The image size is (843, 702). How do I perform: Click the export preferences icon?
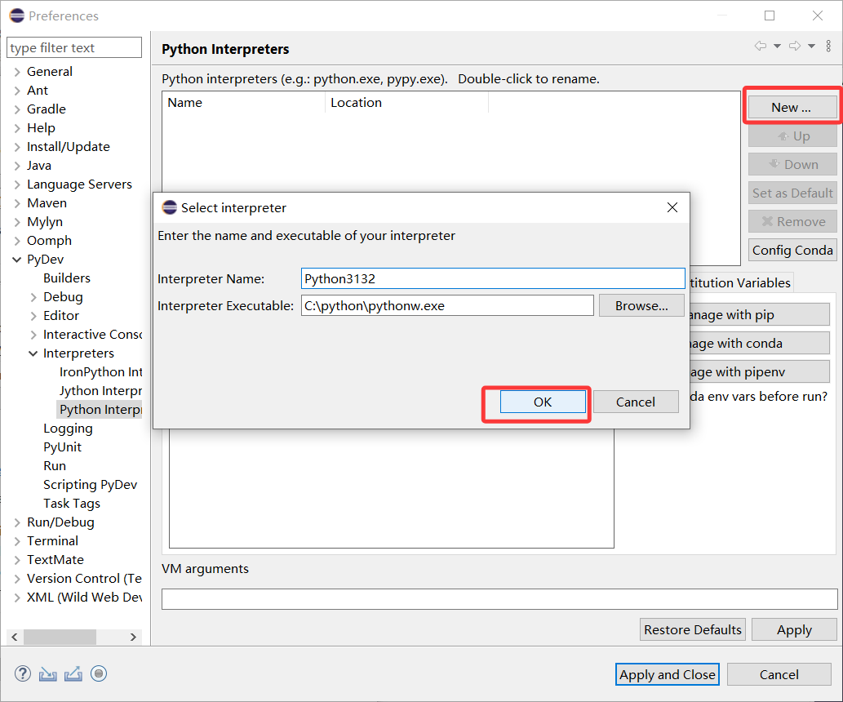coord(73,673)
